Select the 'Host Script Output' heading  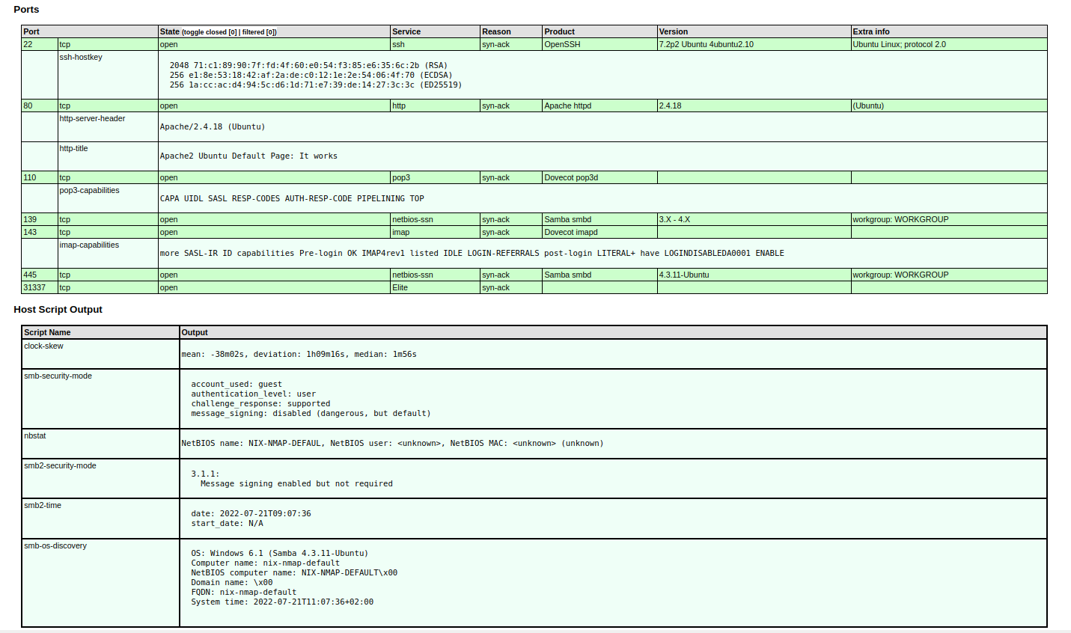click(58, 310)
